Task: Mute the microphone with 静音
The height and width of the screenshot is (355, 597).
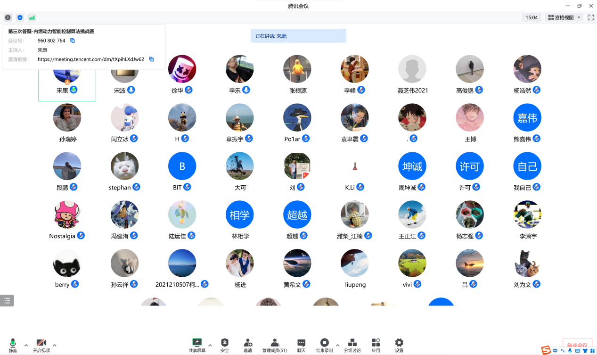Action: 13,345
